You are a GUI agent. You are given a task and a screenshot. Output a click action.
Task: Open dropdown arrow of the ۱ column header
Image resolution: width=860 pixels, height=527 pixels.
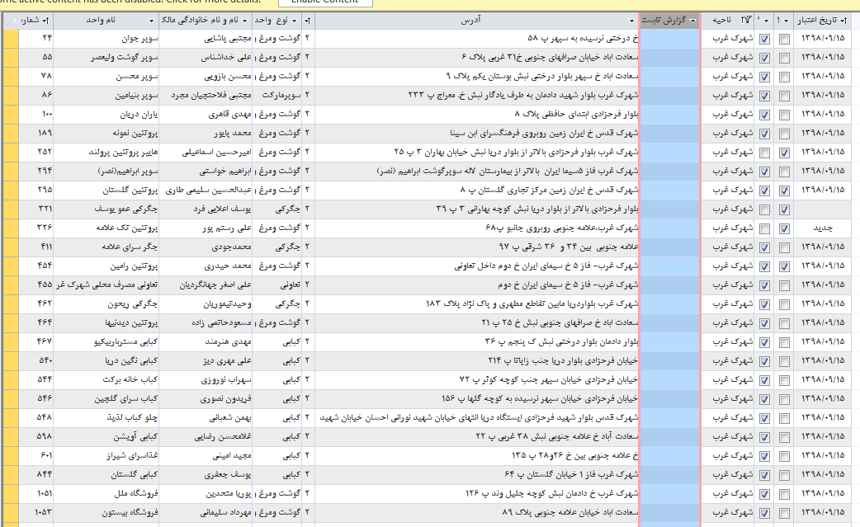(x=787, y=21)
